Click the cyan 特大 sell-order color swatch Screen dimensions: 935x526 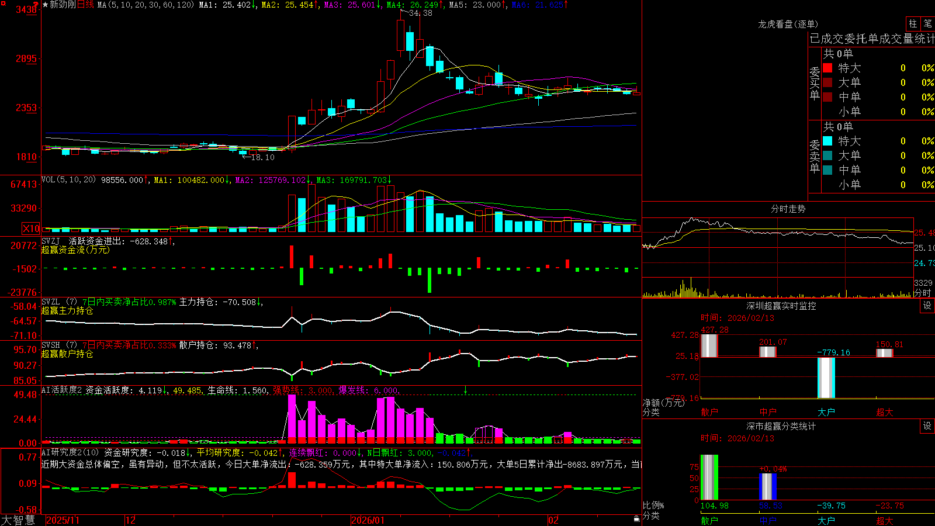(827, 141)
